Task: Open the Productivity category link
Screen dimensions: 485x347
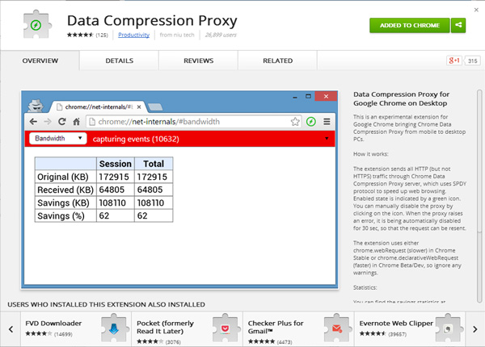Action: 133,35
